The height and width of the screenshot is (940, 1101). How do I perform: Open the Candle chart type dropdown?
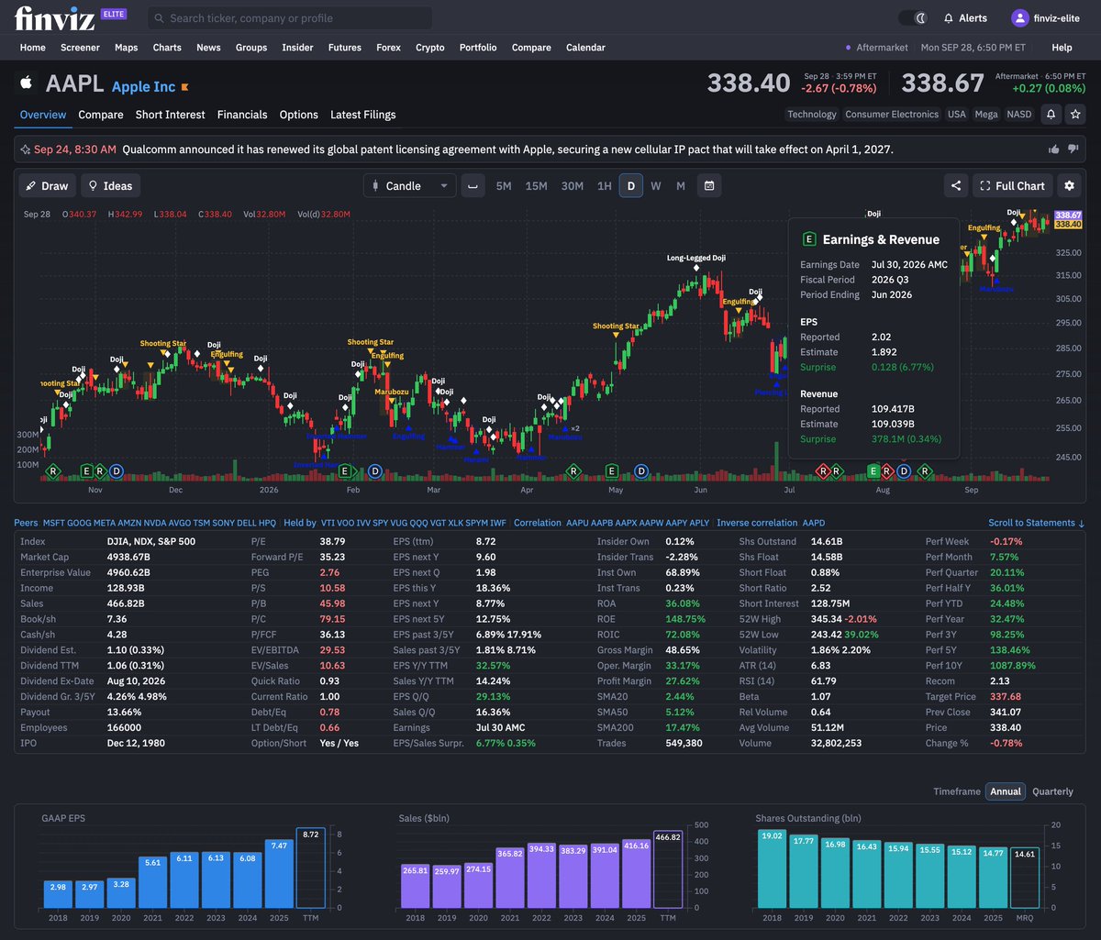410,185
